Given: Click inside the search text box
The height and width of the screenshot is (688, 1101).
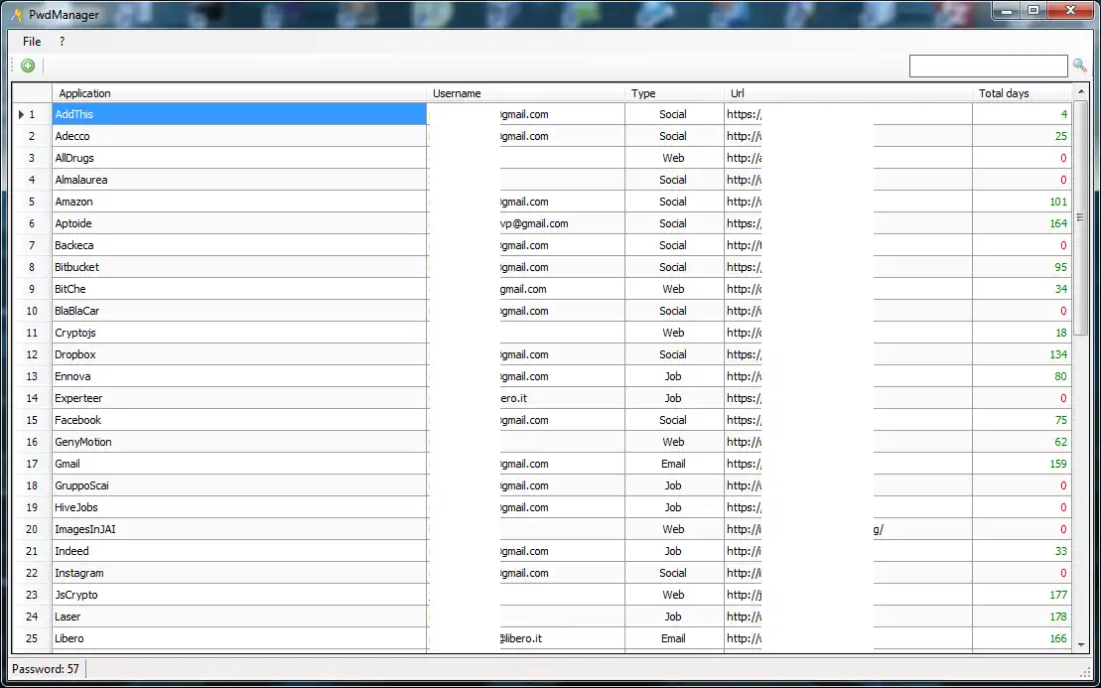Looking at the screenshot, I should (x=988, y=66).
